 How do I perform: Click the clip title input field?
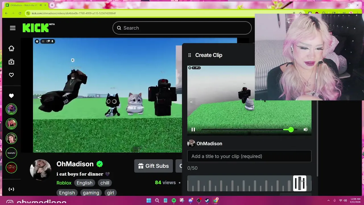[249, 156]
